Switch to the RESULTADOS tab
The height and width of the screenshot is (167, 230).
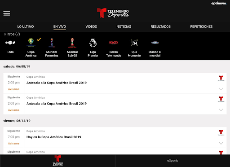pyautogui.click(x=161, y=26)
